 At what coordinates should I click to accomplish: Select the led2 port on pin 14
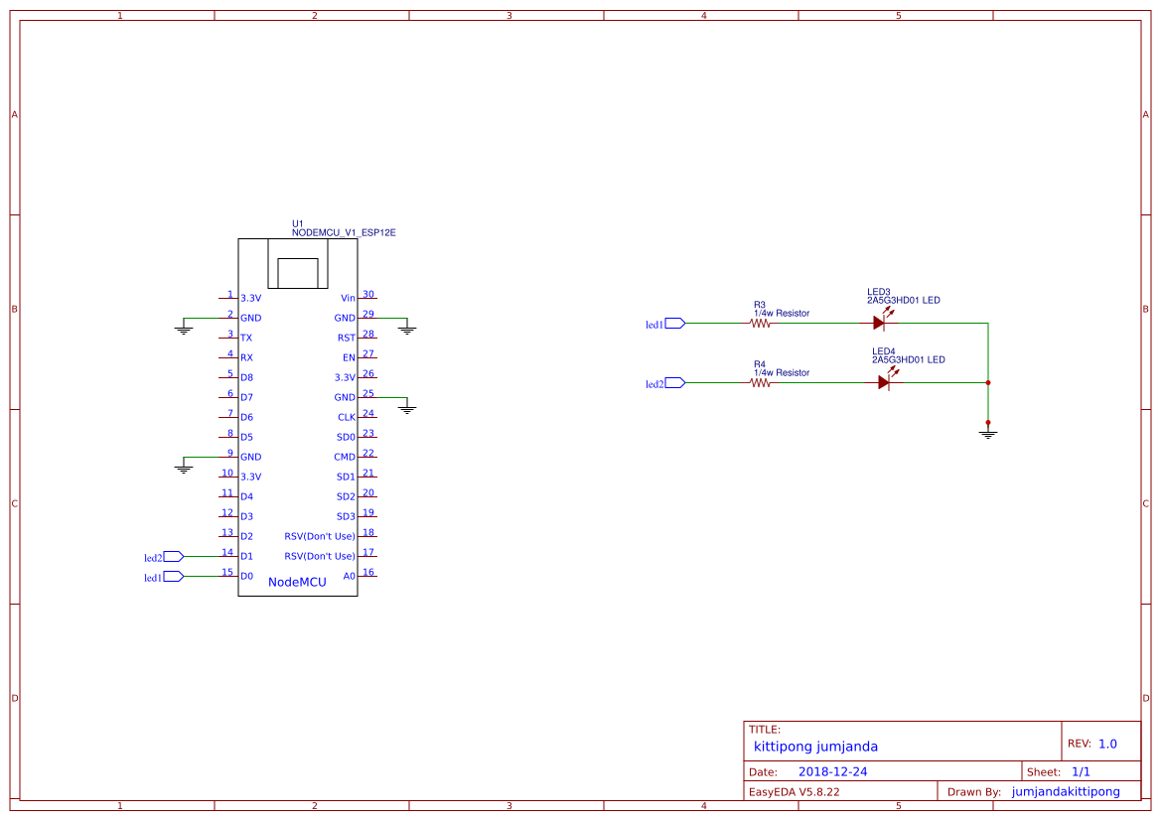click(171, 555)
